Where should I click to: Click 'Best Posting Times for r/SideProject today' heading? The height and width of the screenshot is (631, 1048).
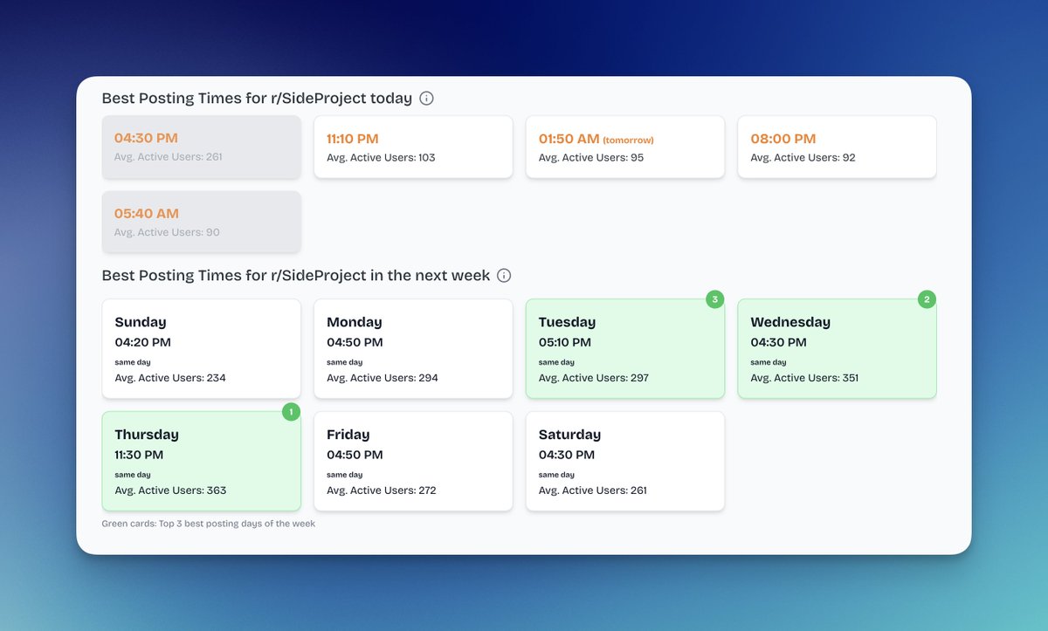(257, 99)
